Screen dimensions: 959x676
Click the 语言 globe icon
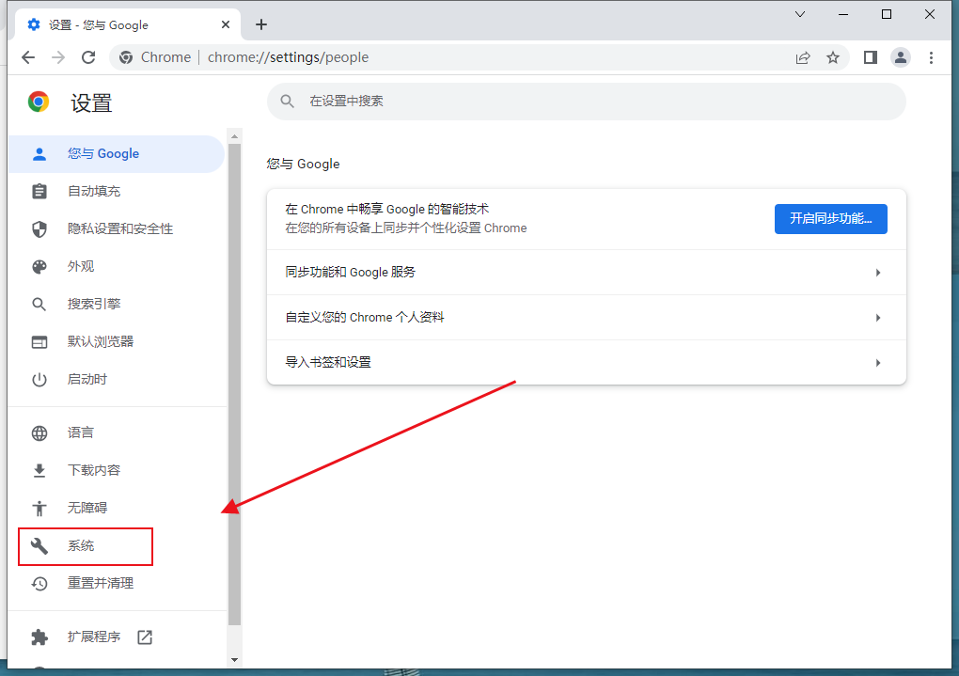(39, 433)
